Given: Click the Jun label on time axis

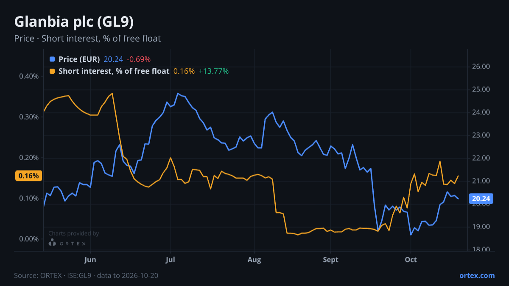Looking at the screenshot, I should [x=90, y=260].
